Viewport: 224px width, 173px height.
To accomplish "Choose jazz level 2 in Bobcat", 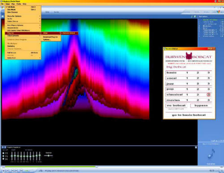I will [x=198, y=84].
